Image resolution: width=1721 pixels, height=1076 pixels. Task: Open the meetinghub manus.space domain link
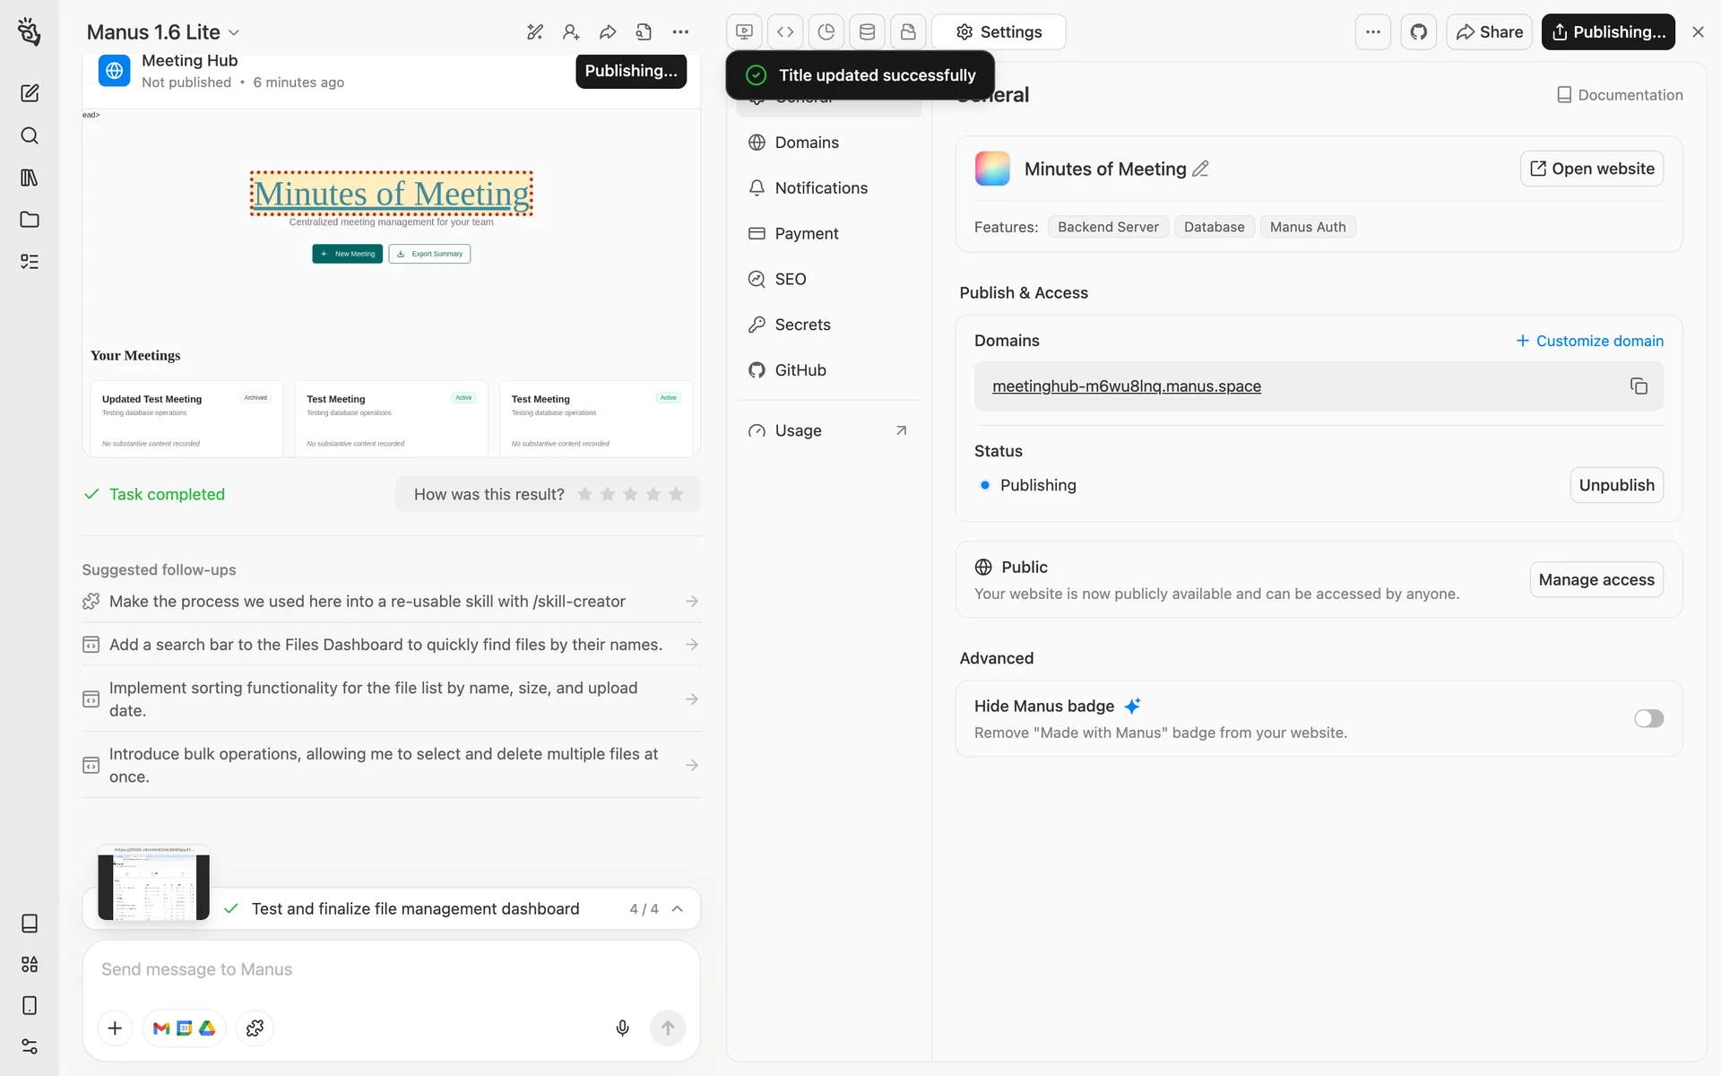[1126, 386]
